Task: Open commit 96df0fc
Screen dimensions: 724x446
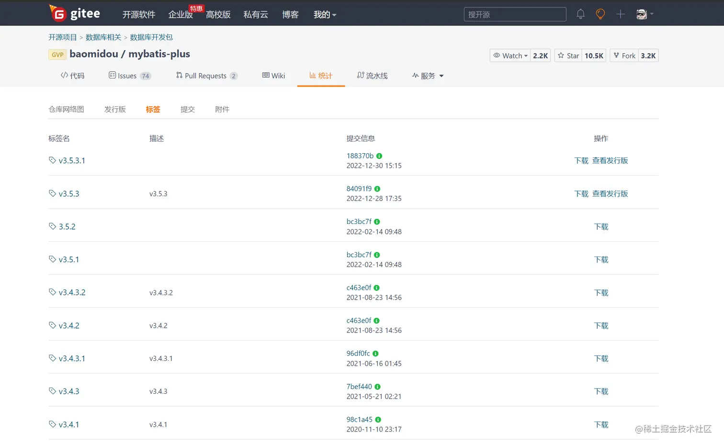Action: pyautogui.click(x=358, y=354)
